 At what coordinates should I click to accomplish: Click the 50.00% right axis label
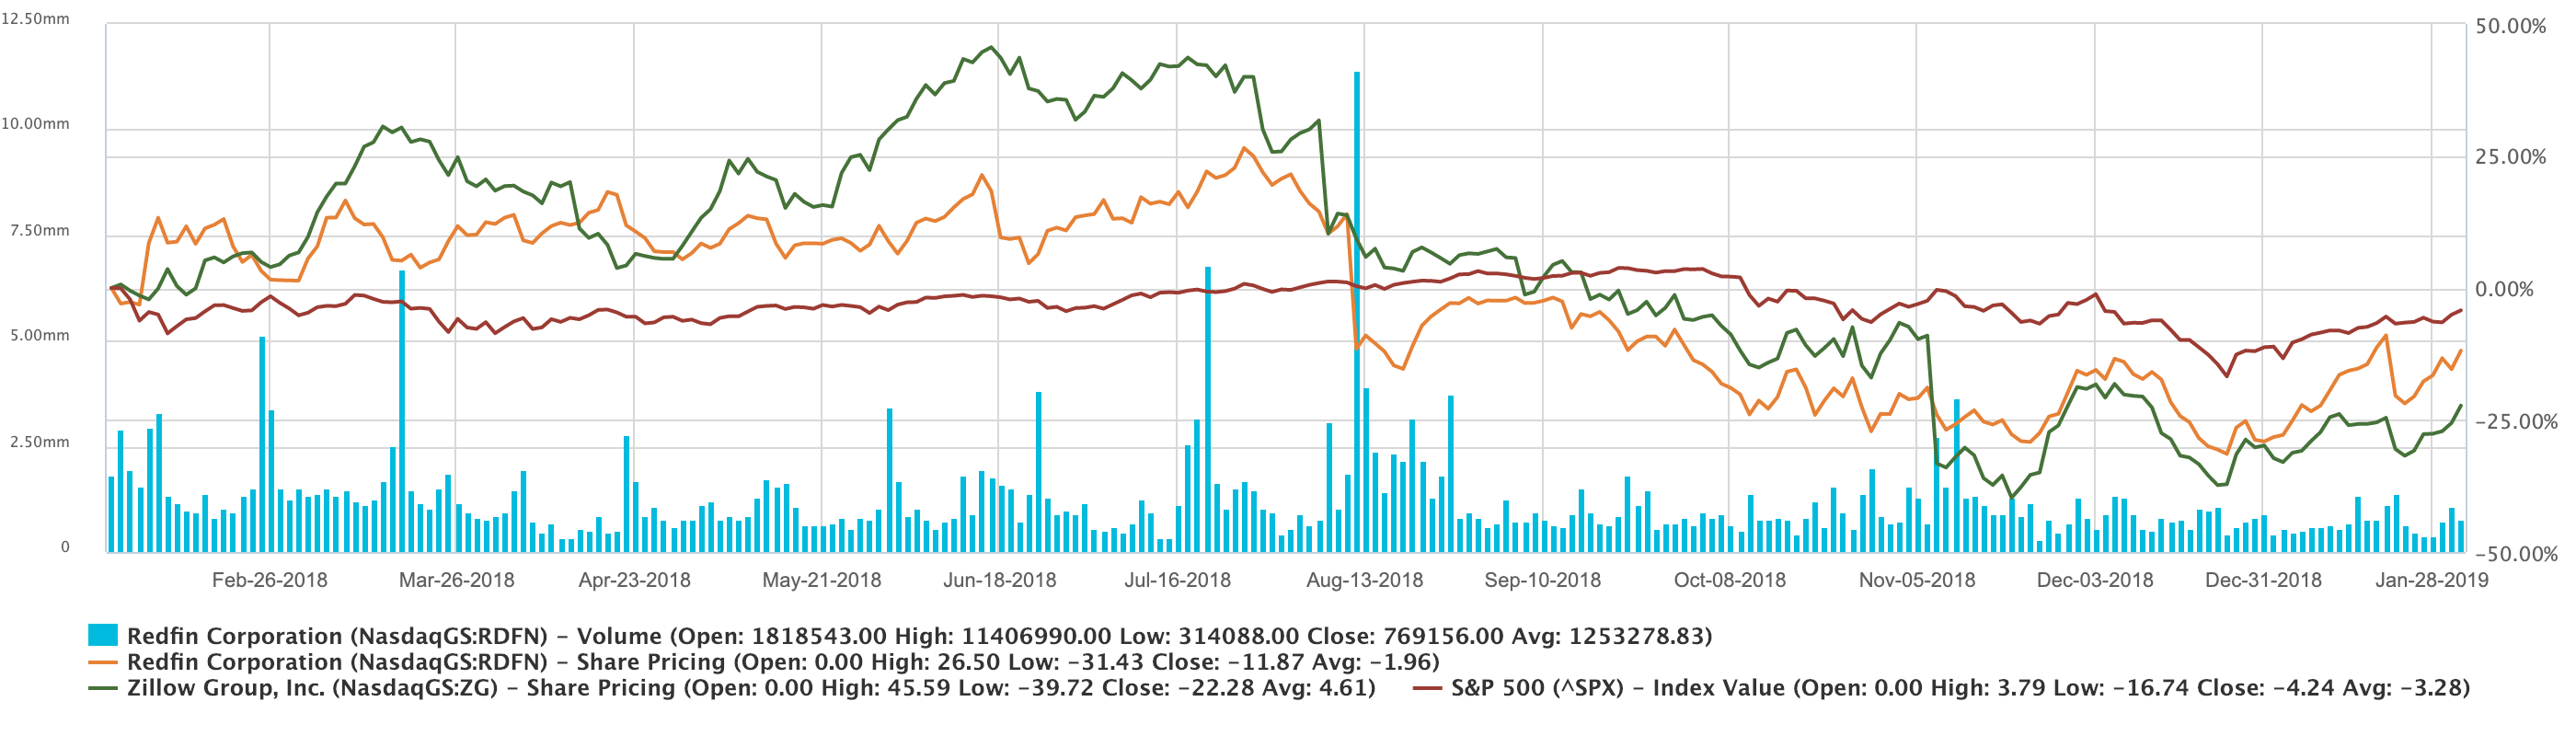[x=2510, y=27]
